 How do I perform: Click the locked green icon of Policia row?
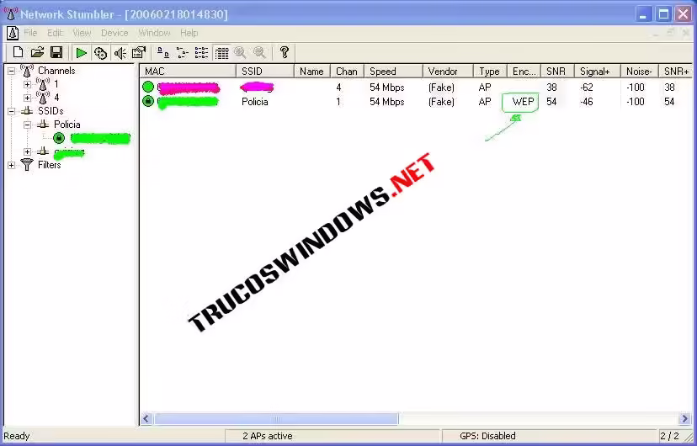click(148, 101)
